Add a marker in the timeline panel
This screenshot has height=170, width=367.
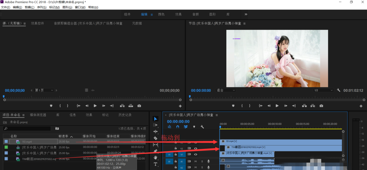coord(194,127)
